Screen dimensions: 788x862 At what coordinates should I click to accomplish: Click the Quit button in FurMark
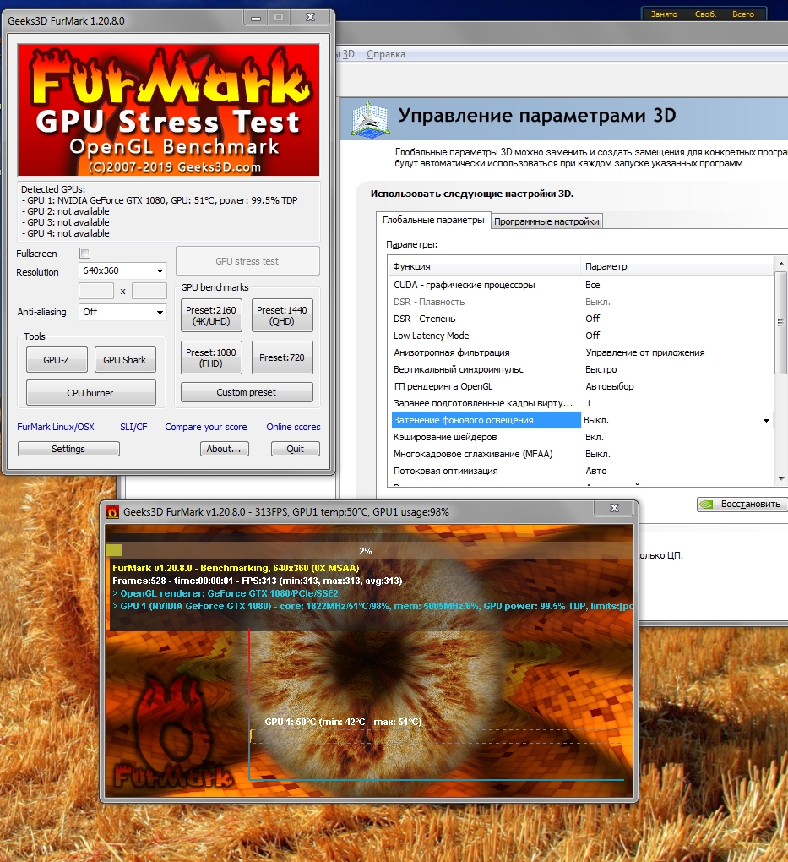point(295,449)
